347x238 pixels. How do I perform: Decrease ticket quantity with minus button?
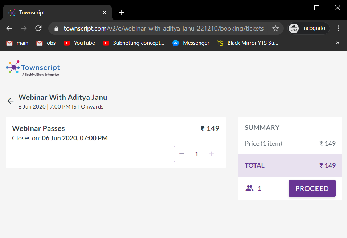click(182, 154)
